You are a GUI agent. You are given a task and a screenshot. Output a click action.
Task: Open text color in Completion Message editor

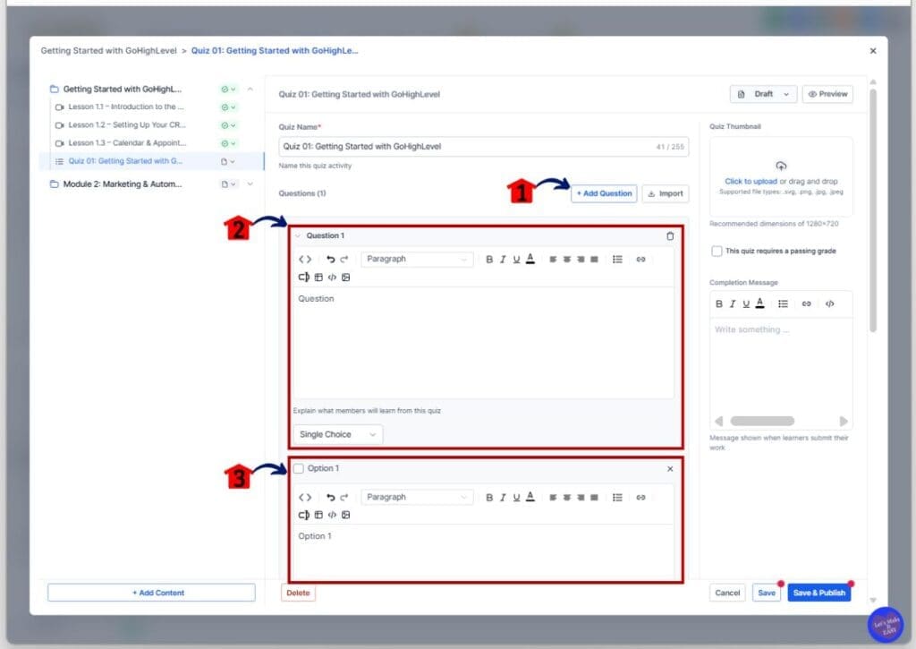point(759,303)
